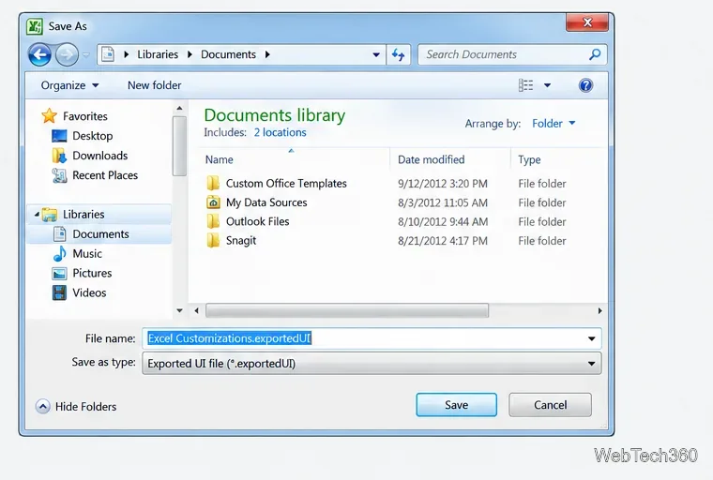Click the Custom Office Templates folder icon

pyautogui.click(x=213, y=184)
